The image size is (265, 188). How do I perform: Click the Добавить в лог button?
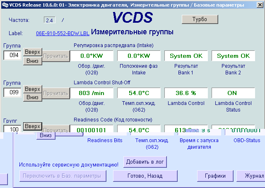point(145,162)
